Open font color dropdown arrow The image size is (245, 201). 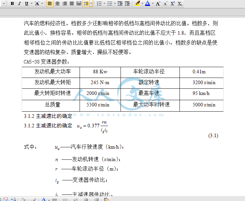153,3
